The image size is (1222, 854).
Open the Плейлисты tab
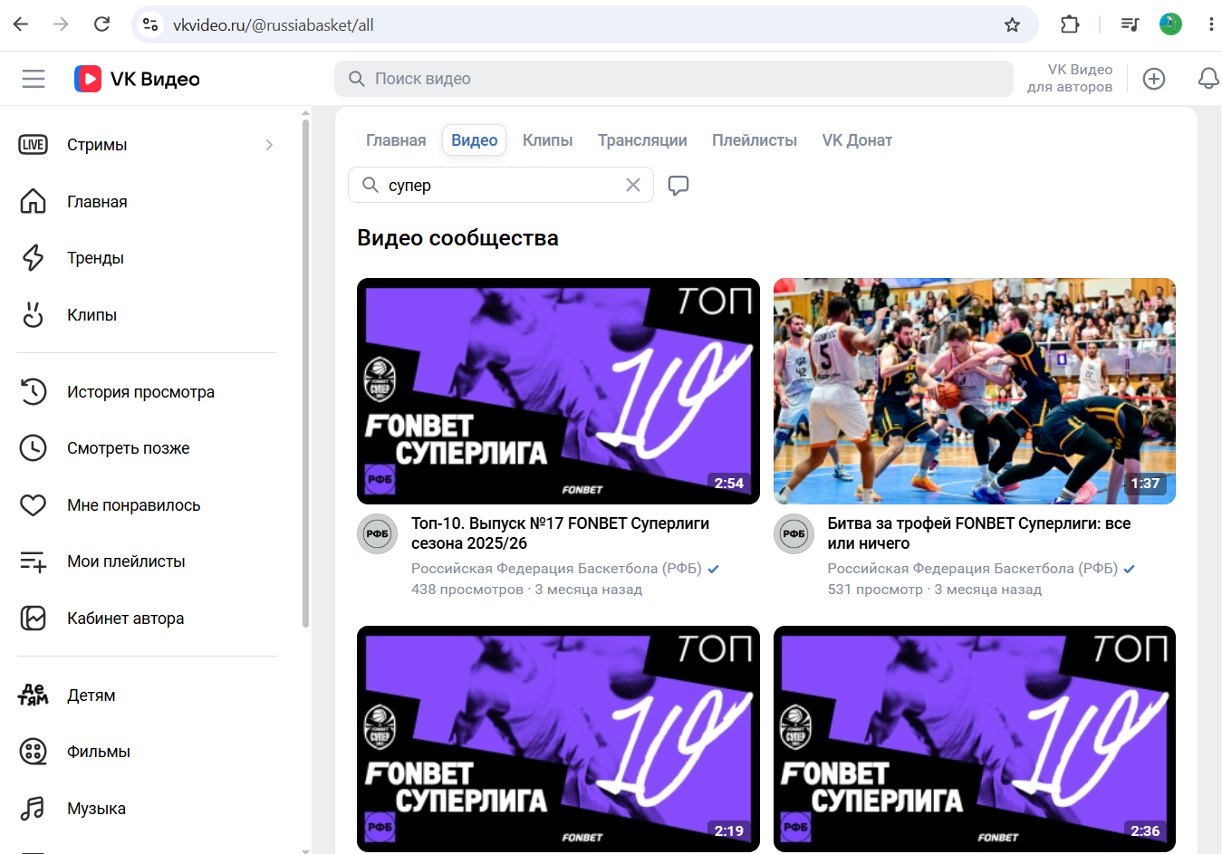755,140
